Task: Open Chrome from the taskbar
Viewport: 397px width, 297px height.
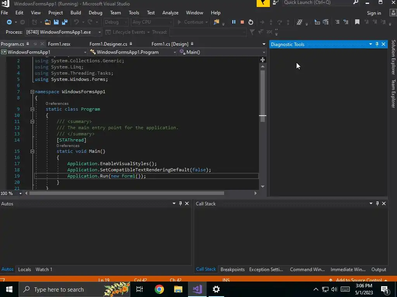Action: point(159,289)
